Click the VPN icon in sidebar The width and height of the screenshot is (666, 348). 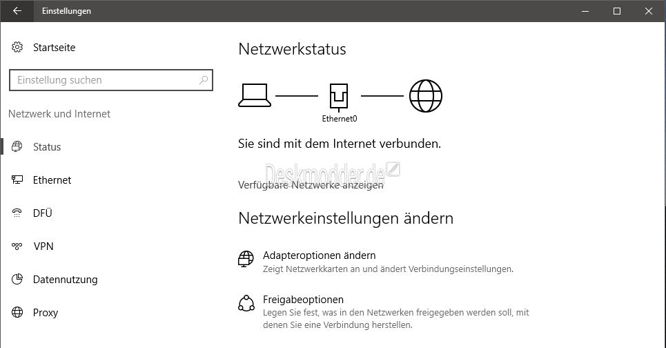(x=17, y=246)
